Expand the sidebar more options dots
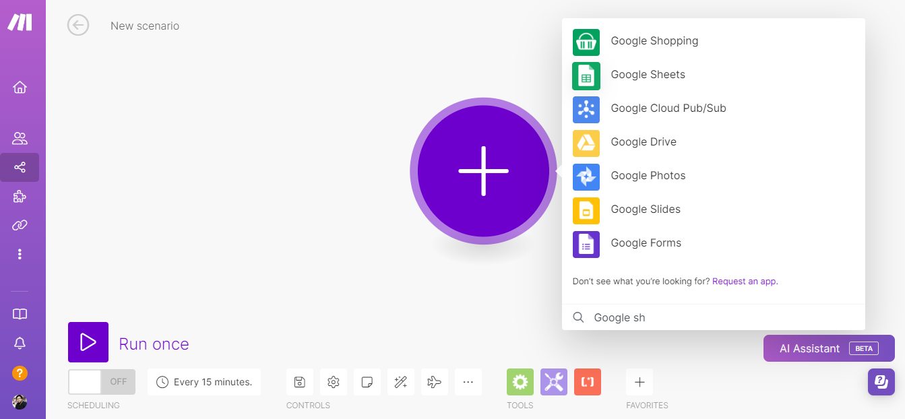Viewport: 905px width, 419px height. click(x=20, y=254)
